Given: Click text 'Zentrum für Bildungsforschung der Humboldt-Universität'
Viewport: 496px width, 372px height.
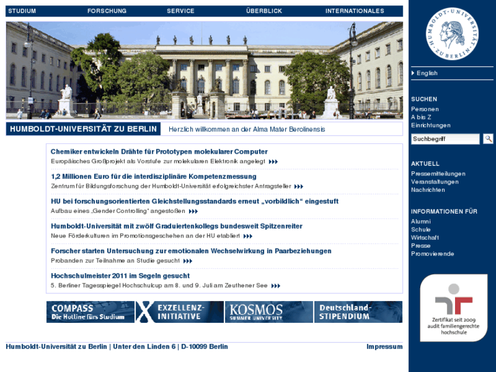Looking at the screenshot, I should (x=130, y=186).
